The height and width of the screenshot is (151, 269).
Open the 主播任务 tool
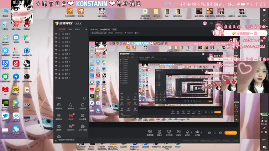pyautogui.click(x=82, y=106)
